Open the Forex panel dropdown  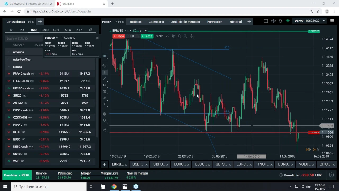click(x=107, y=22)
